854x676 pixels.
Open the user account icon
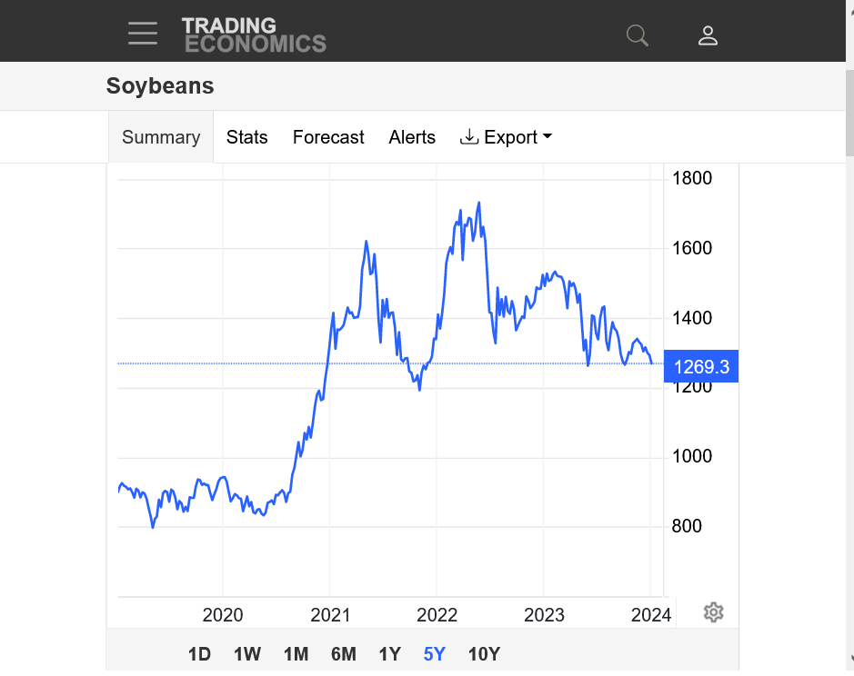coord(708,35)
